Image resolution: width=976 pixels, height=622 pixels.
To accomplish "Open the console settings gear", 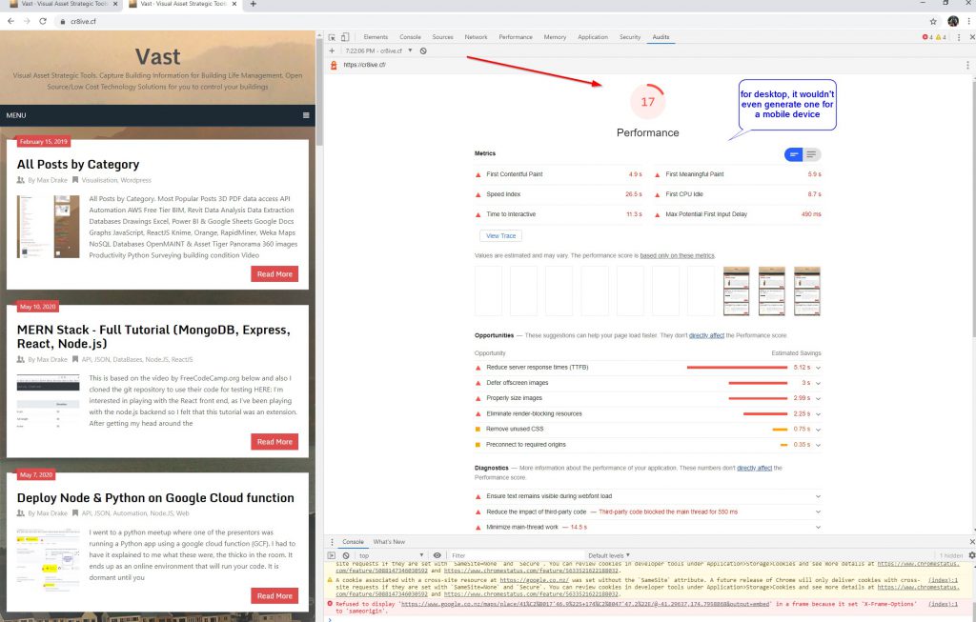I will coord(971,554).
